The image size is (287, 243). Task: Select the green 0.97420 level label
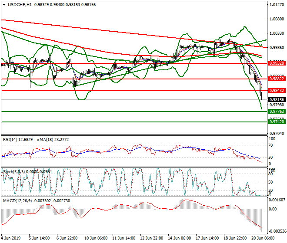point(277,121)
